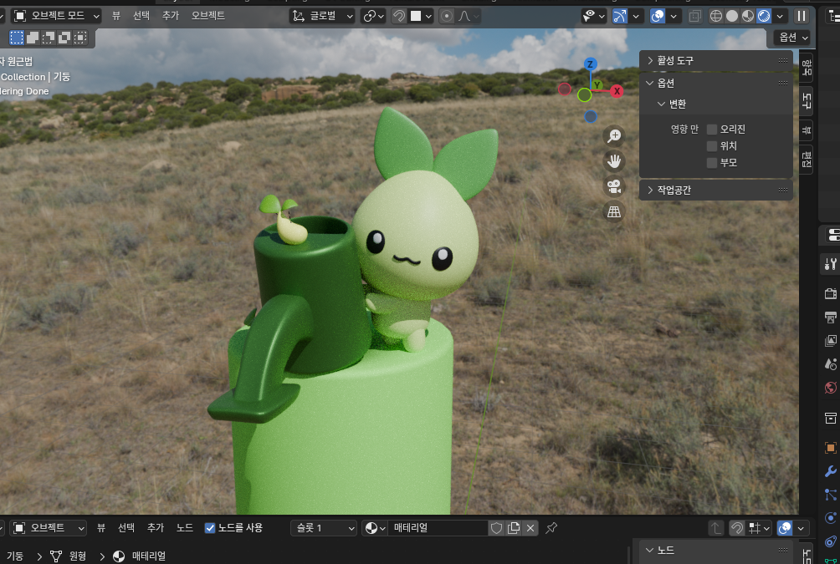
Task: Open the 추가 menu in viewport header
Action: point(171,16)
